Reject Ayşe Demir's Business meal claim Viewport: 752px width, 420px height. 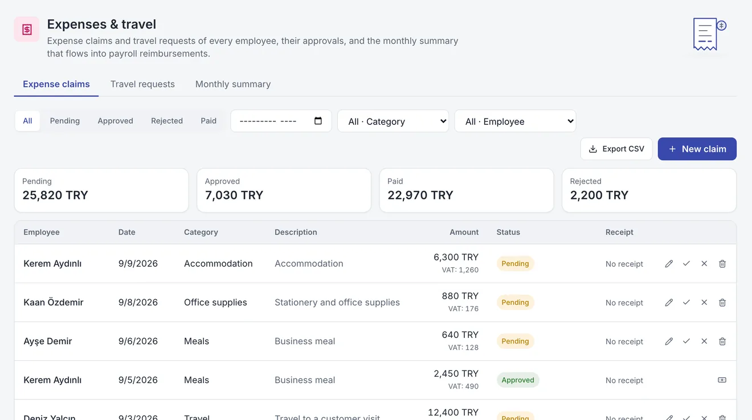[x=704, y=341]
